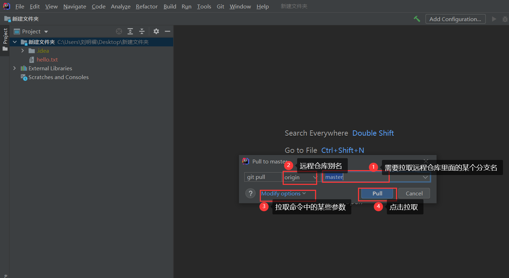Click the green hammer Build Project icon
The height and width of the screenshot is (278, 509).
(417, 19)
